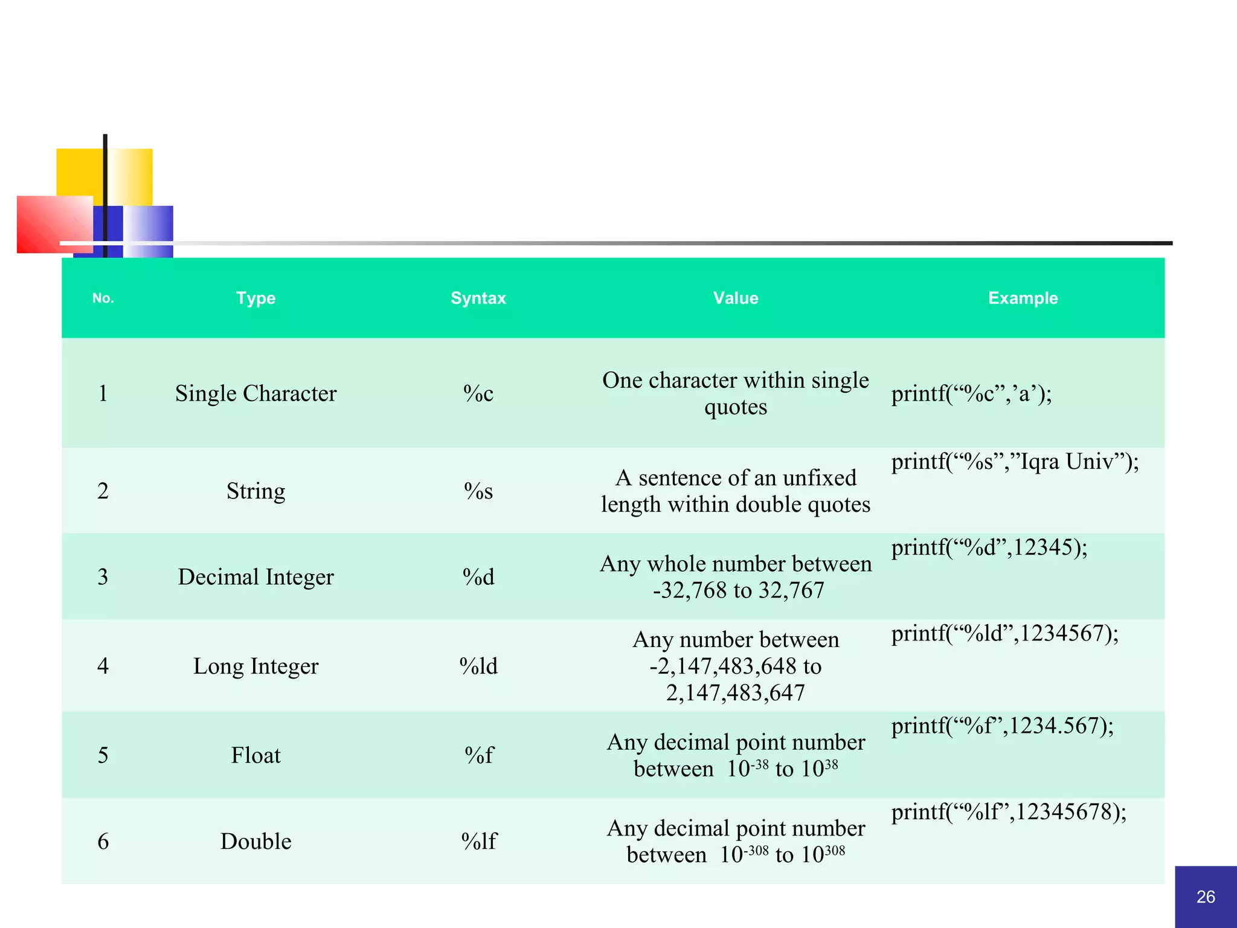Image resolution: width=1237 pixels, height=928 pixels.
Task: Select the 'Decimal Integer' type cell
Action: tap(255, 577)
